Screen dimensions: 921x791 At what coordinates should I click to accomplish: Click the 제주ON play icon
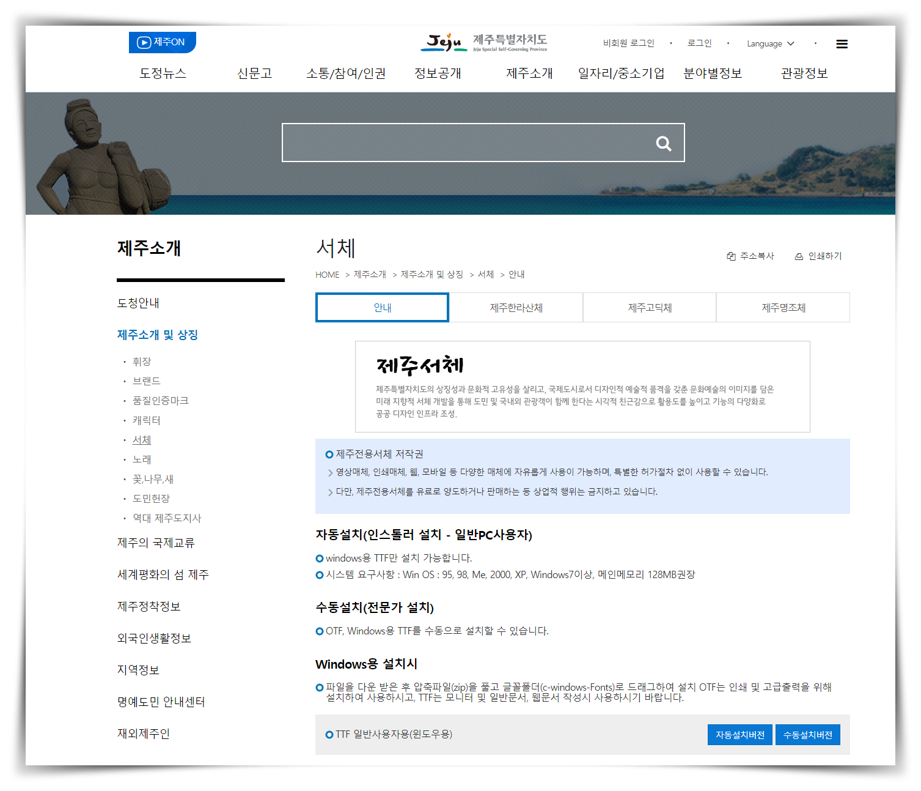(x=143, y=42)
